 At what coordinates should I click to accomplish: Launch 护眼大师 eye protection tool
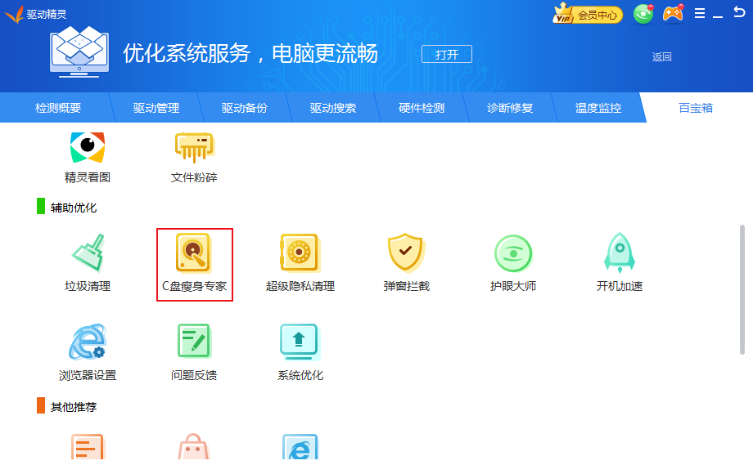(513, 253)
